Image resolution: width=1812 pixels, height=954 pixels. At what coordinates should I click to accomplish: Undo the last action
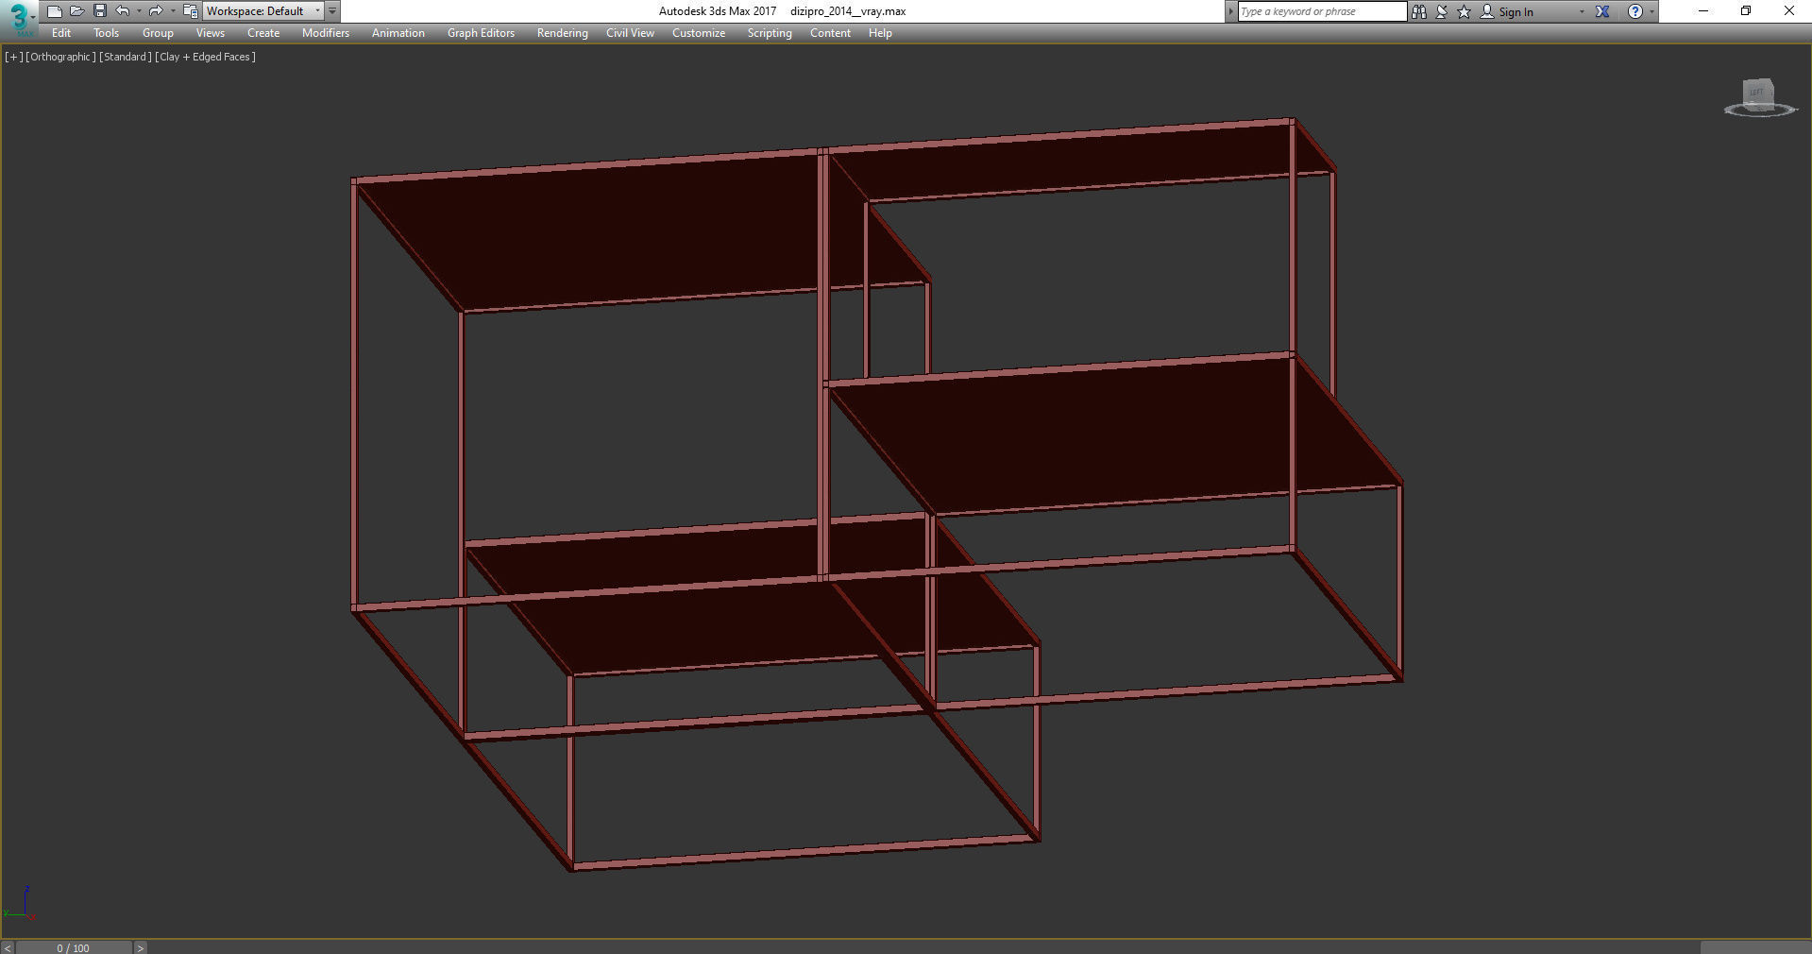coord(122,11)
